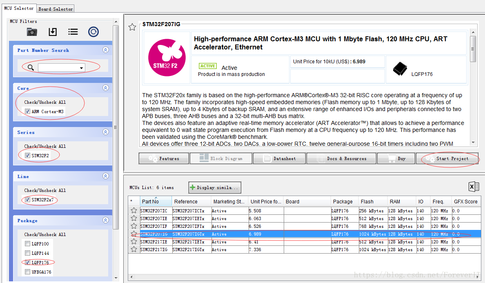Sort by Flash column header
Viewport: 485px width, 283px height.
click(373, 201)
